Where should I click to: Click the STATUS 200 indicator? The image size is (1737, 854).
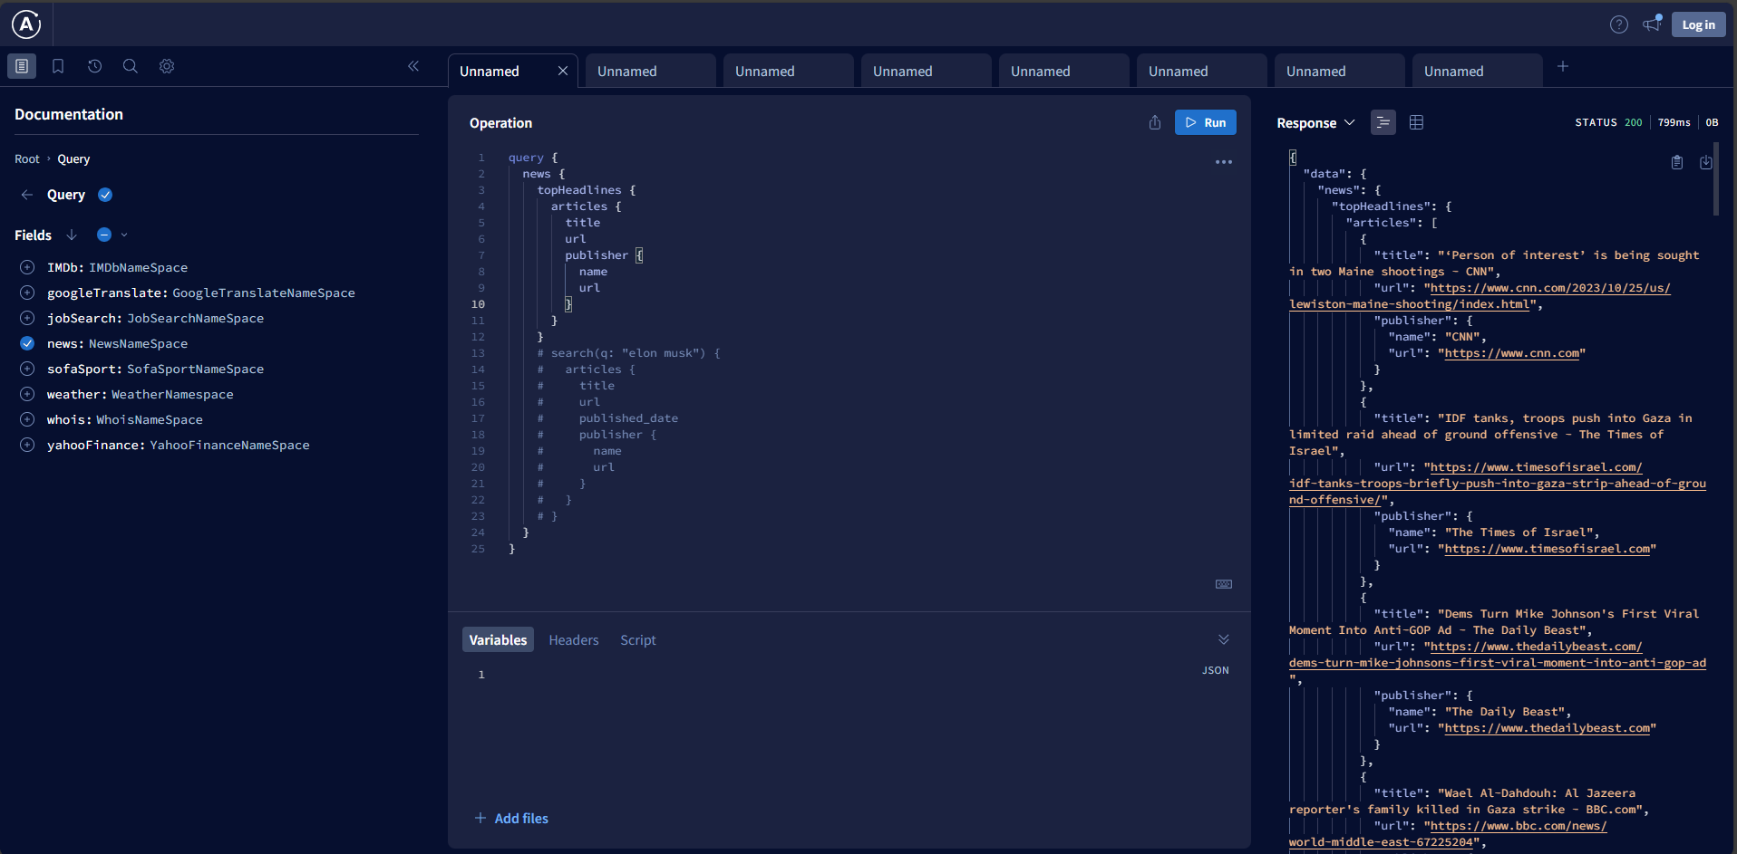(1608, 122)
